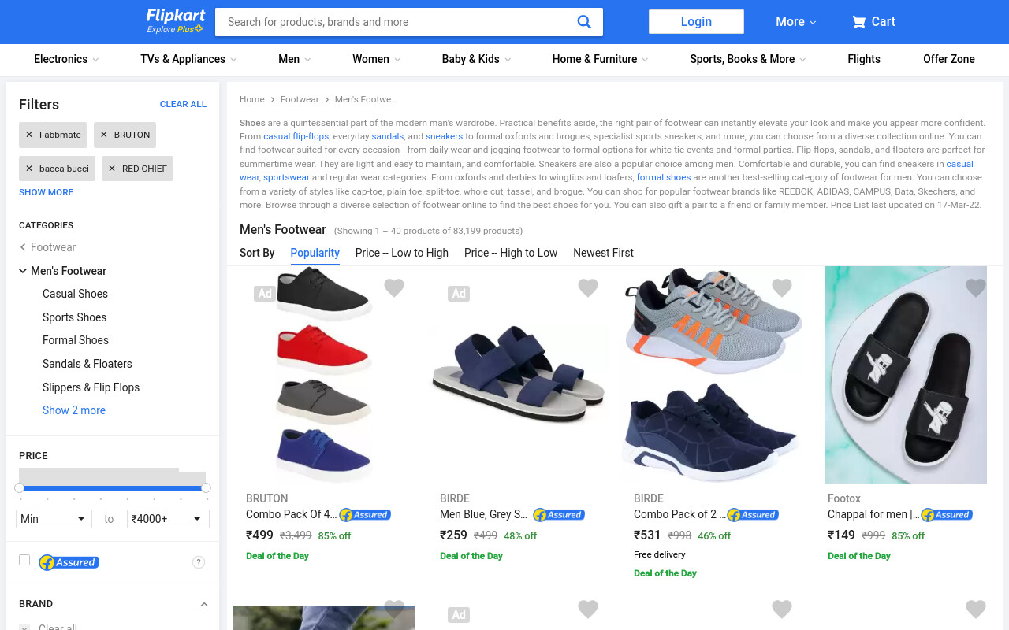Click the search products input field
This screenshot has width=1009, height=630.
[x=397, y=22]
